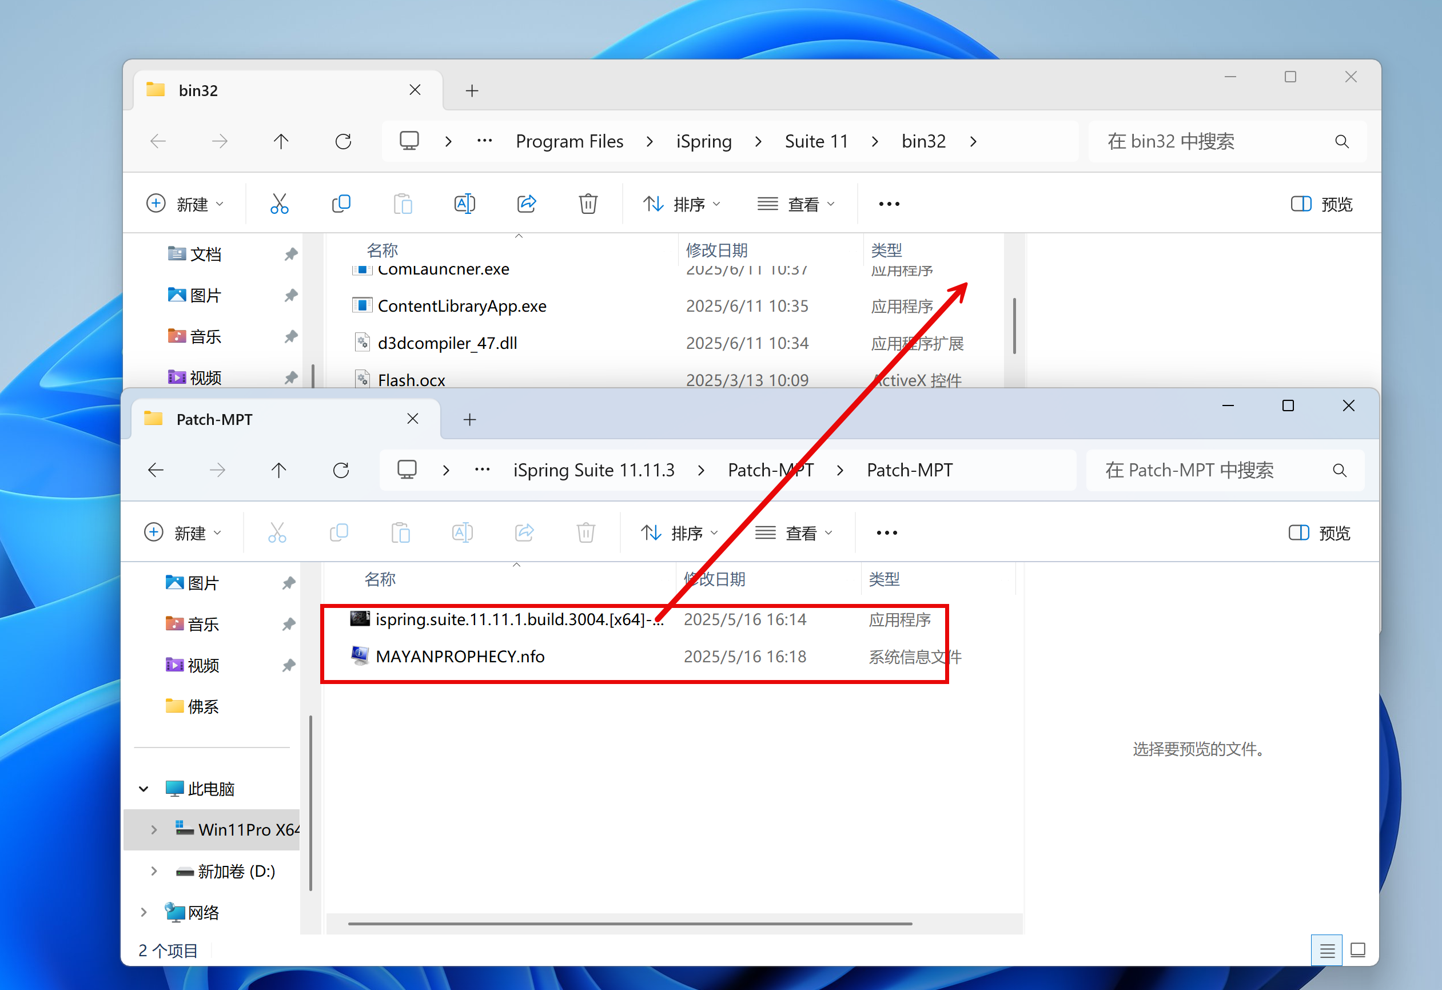
Task: Add a new tab in bin32 window
Action: tap(472, 92)
